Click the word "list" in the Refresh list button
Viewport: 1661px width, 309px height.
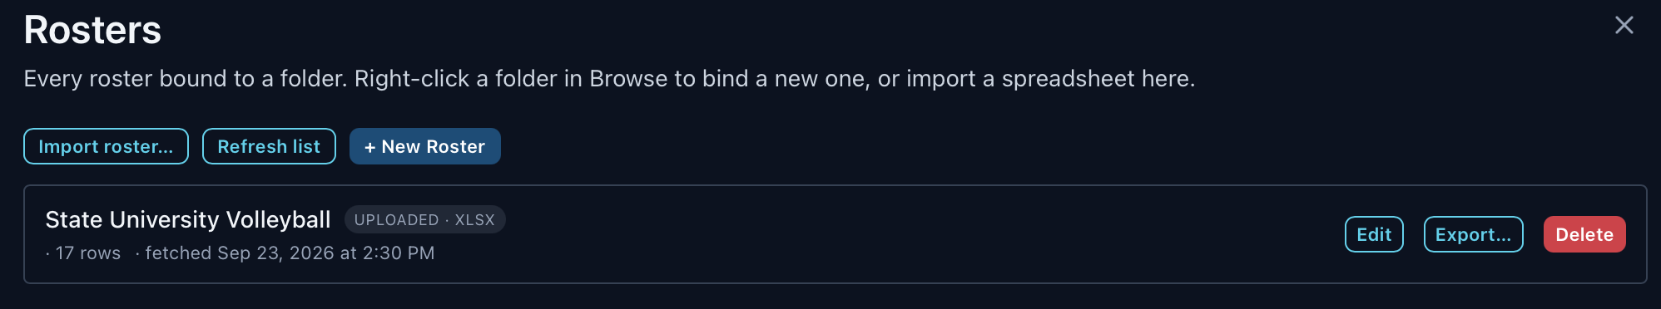pos(306,146)
